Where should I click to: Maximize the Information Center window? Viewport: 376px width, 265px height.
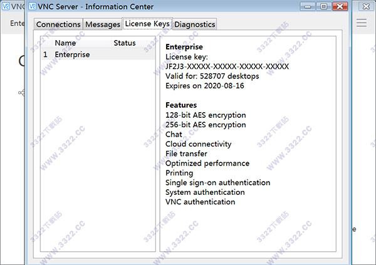click(323, 6)
